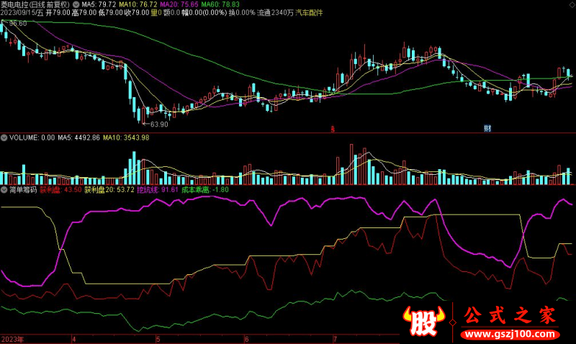Click the yellow 获利盘20: 53.72 label
Viewport: 576px width, 344px height.
pyautogui.click(x=109, y=190)
